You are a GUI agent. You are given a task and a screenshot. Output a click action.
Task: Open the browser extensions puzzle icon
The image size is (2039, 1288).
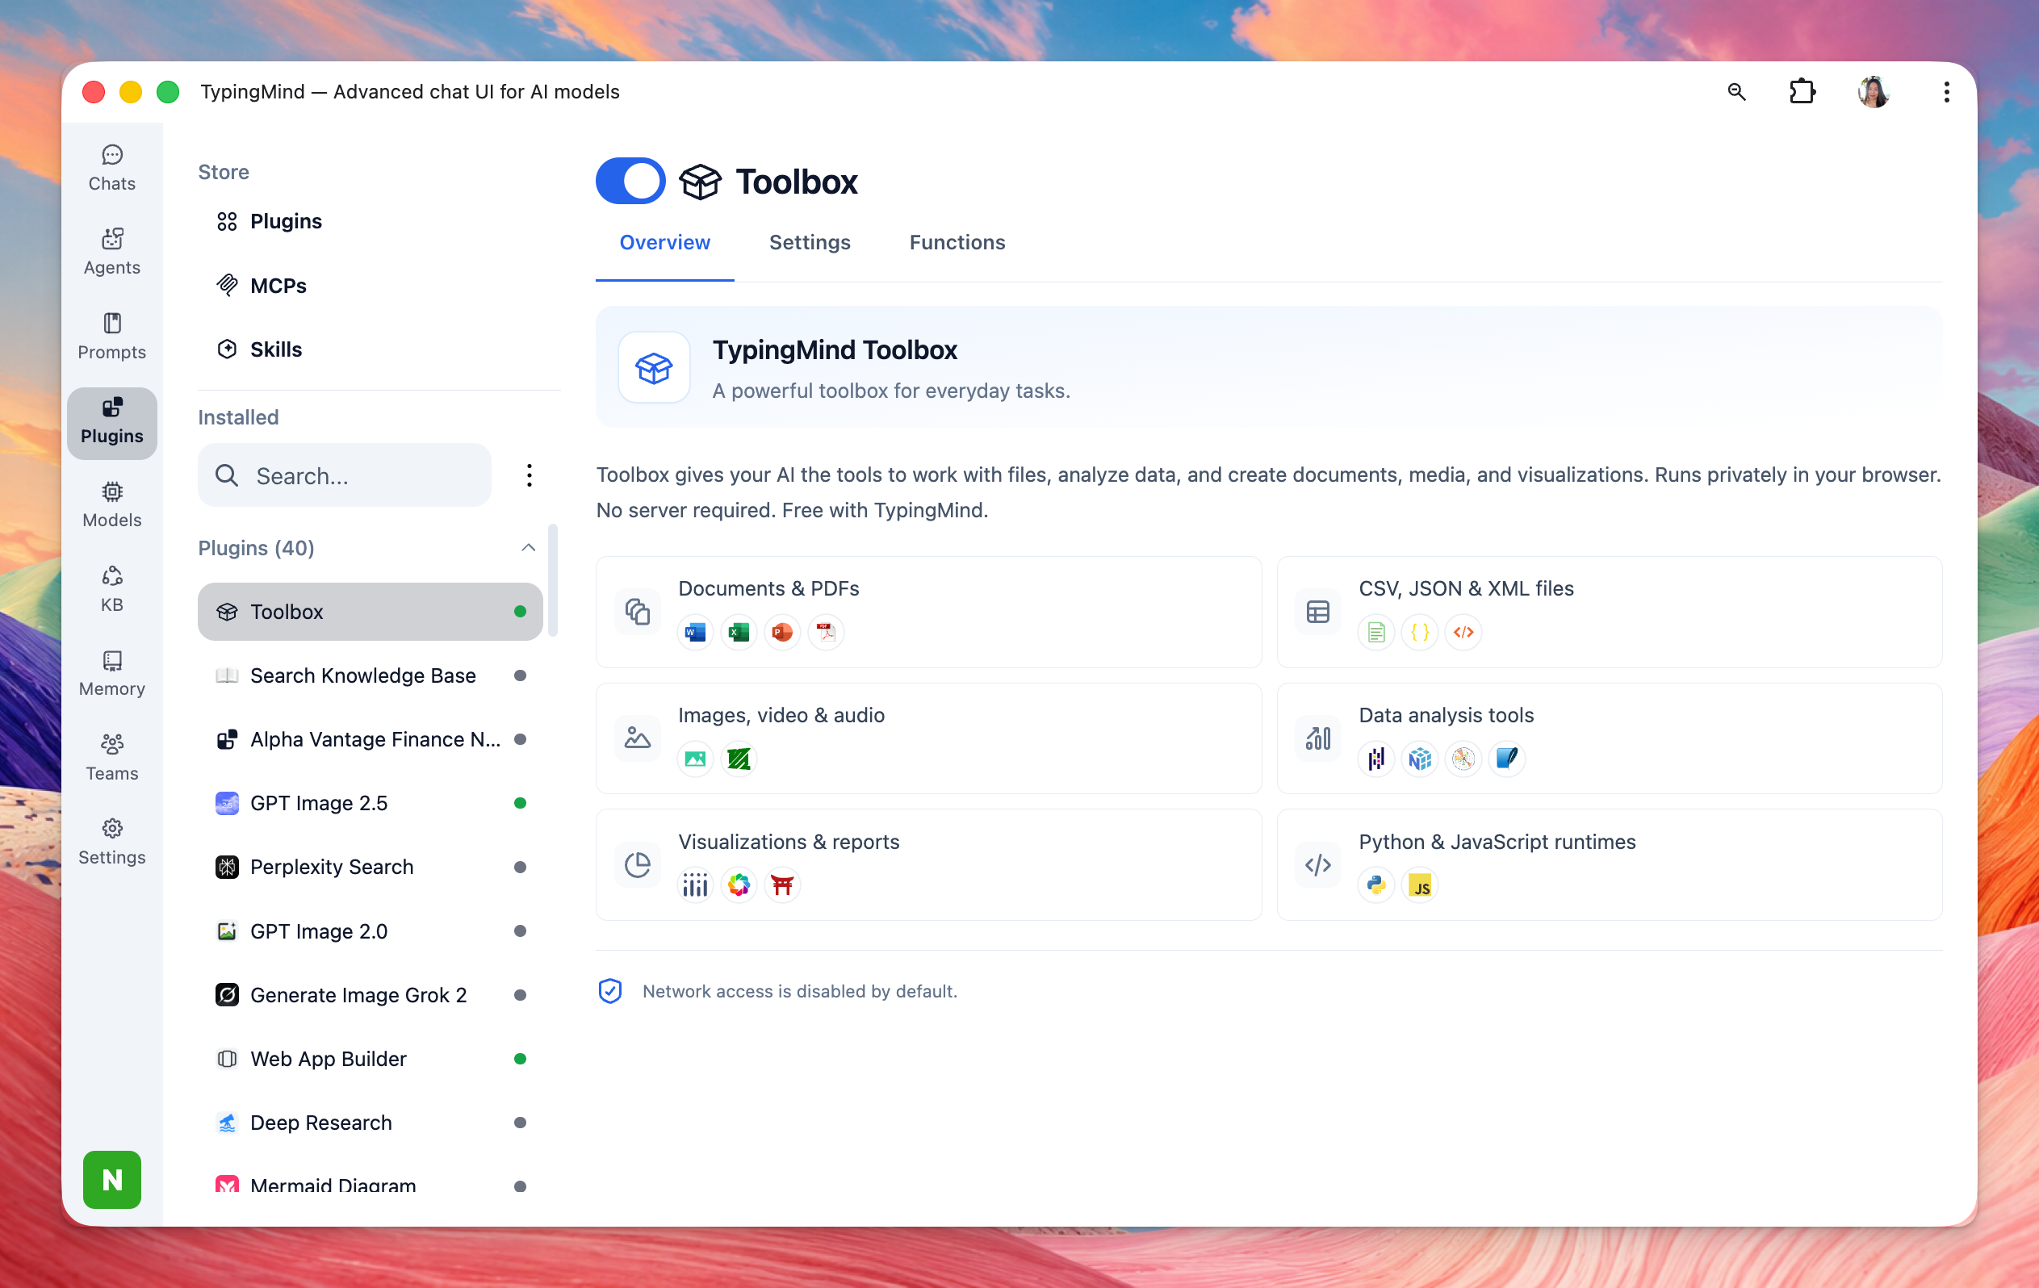tap(1802, 91)
